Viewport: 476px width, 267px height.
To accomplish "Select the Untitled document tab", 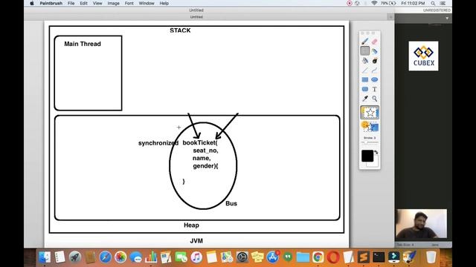I will tap(196, 17).
